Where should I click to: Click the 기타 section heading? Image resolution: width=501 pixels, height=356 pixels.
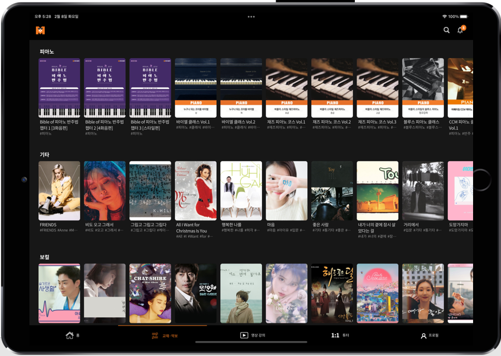(x=44, y=154)
